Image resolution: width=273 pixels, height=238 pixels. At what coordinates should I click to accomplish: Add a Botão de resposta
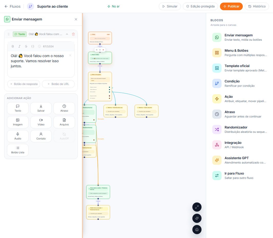(24, 84)
